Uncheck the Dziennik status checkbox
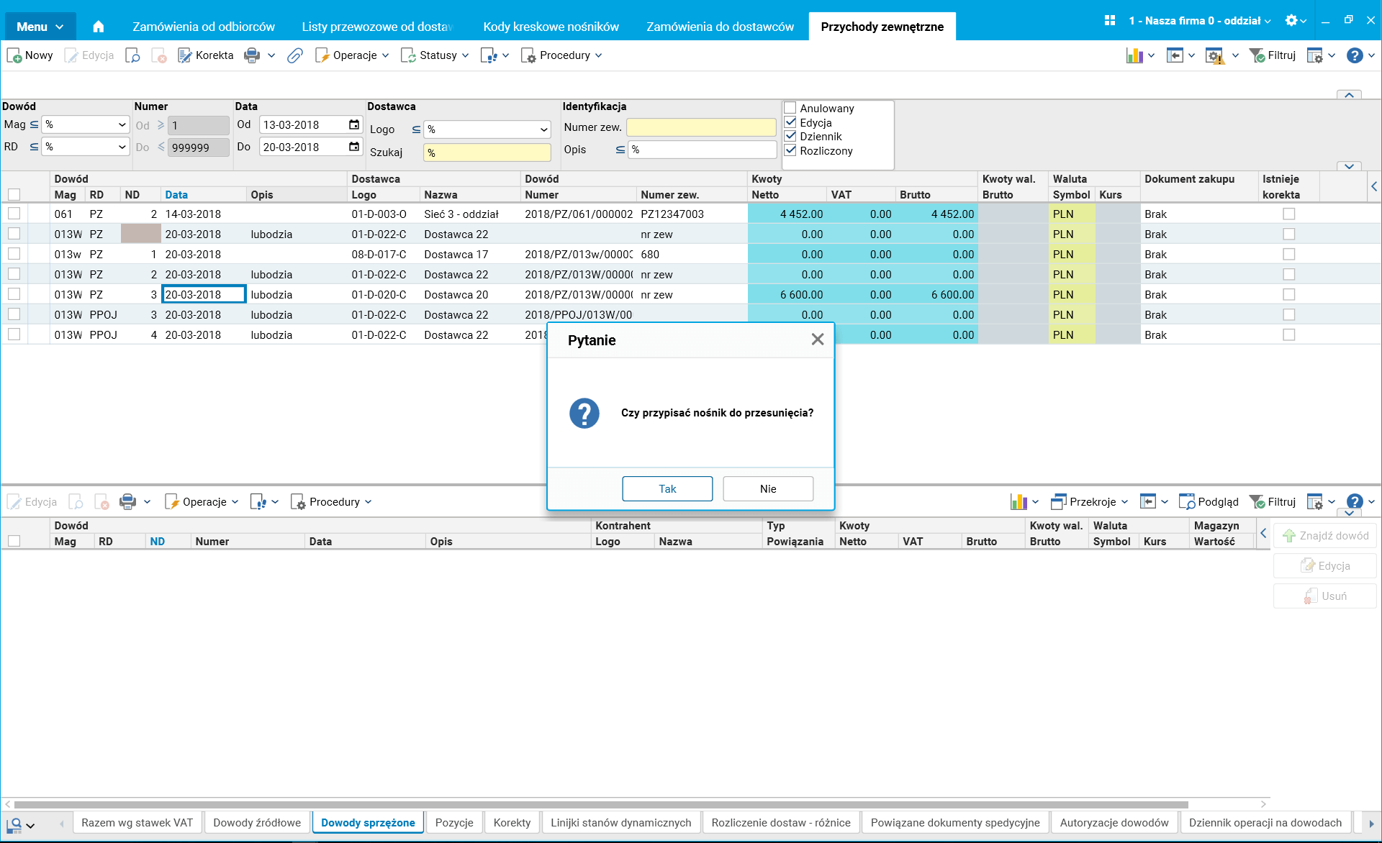This screenshot has width=1382, height=843. (790, 136)
